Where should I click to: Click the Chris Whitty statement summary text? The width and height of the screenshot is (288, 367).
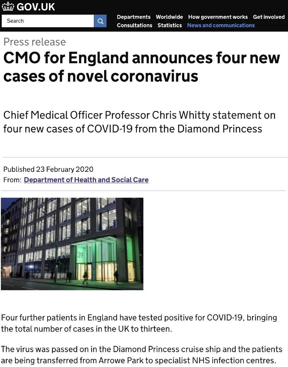139,122
